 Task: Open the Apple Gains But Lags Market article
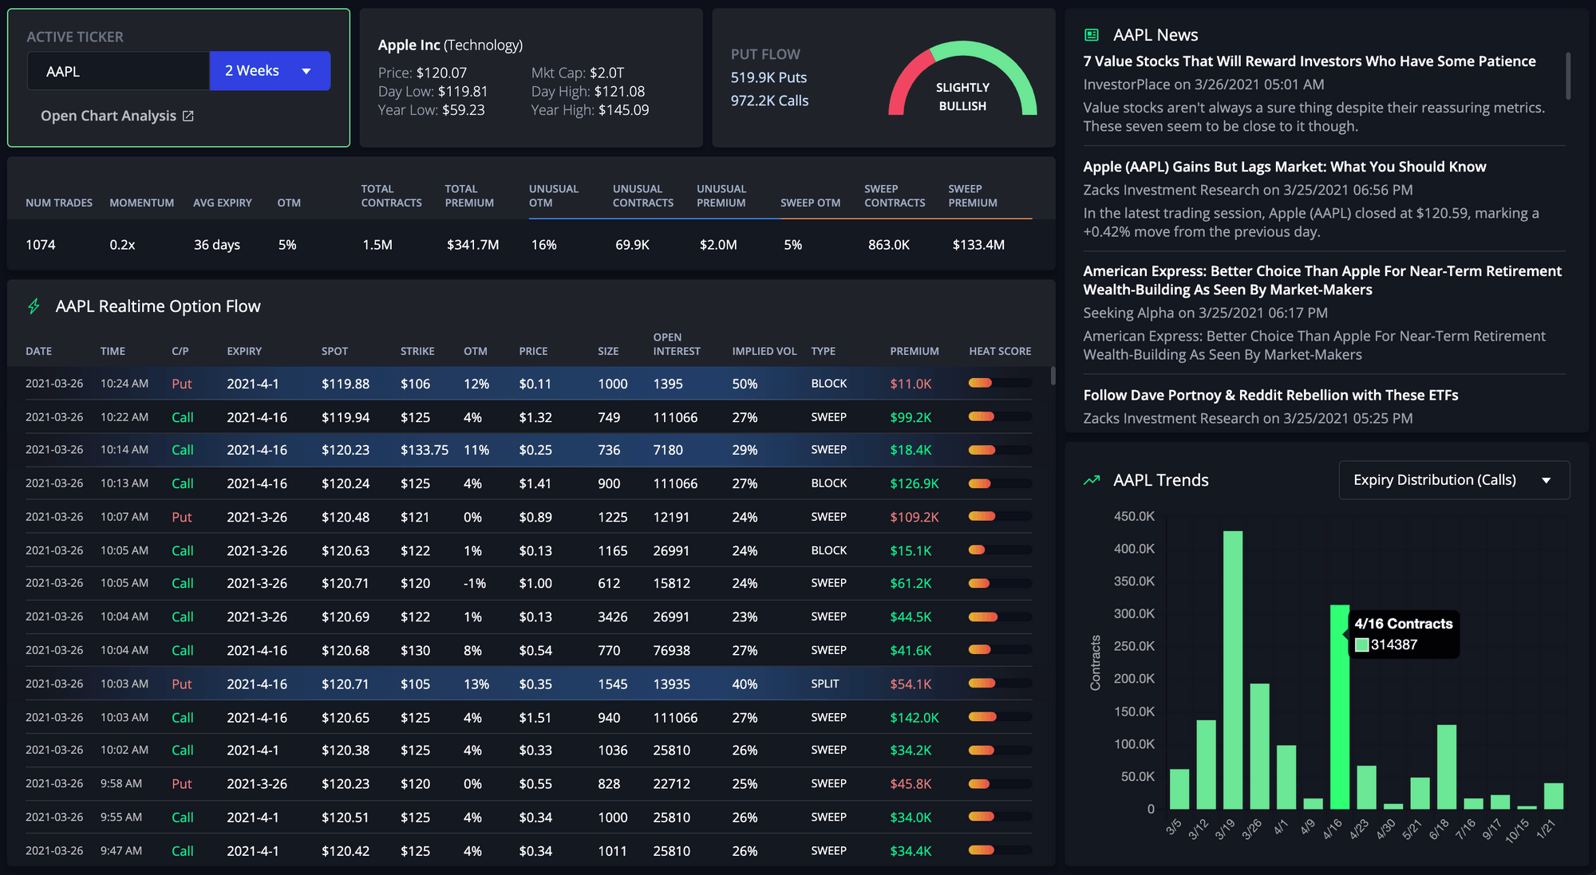1284,167
